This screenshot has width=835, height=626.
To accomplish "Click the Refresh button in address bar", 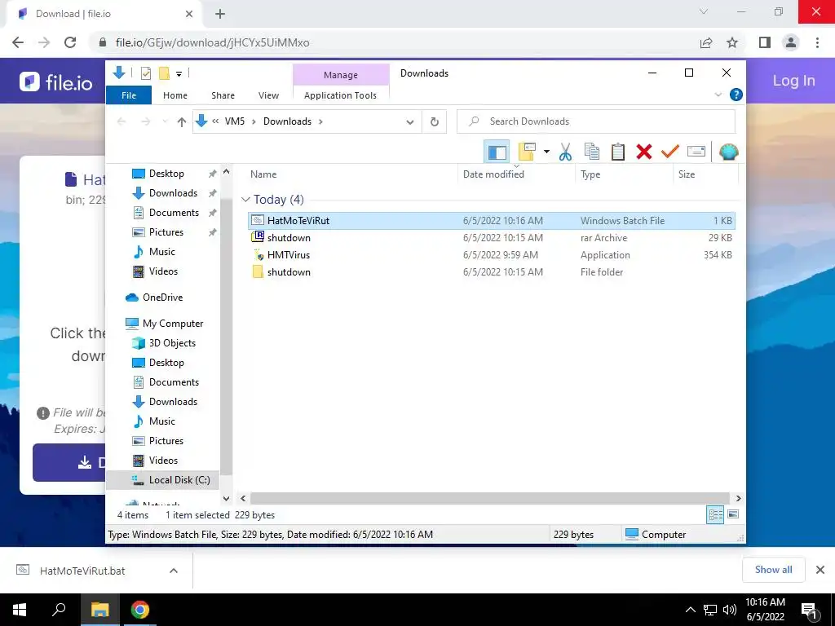I will coord(435,121).
